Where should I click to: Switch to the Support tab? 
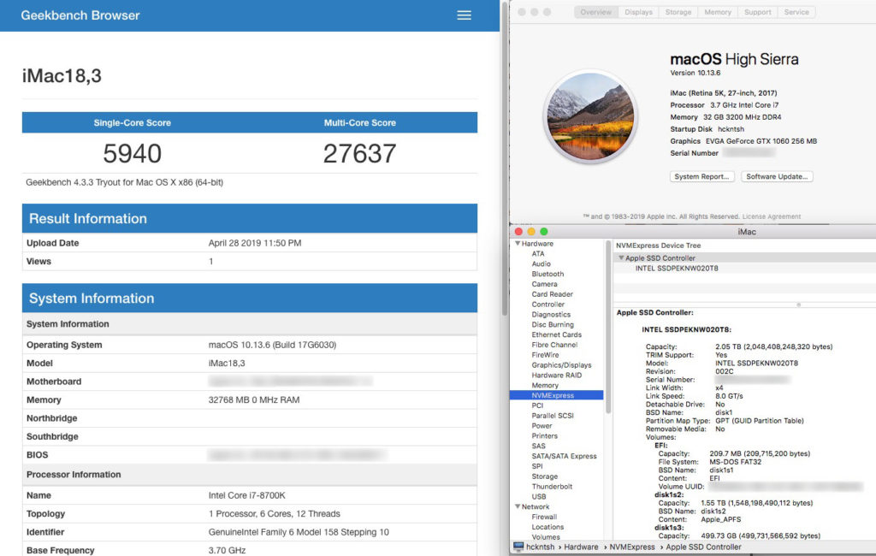[758, 12]
